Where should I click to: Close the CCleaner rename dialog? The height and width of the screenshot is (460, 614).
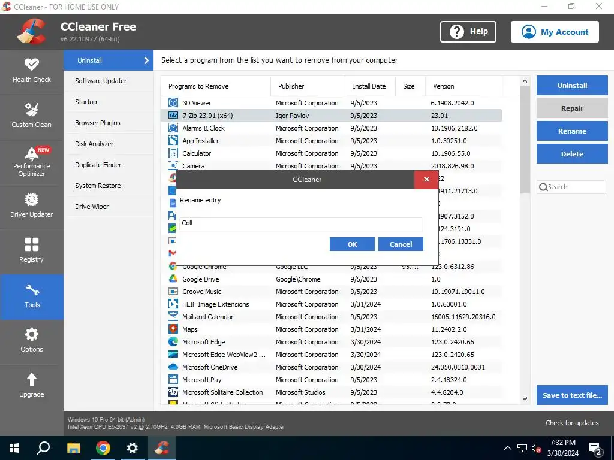click(426, 180)
